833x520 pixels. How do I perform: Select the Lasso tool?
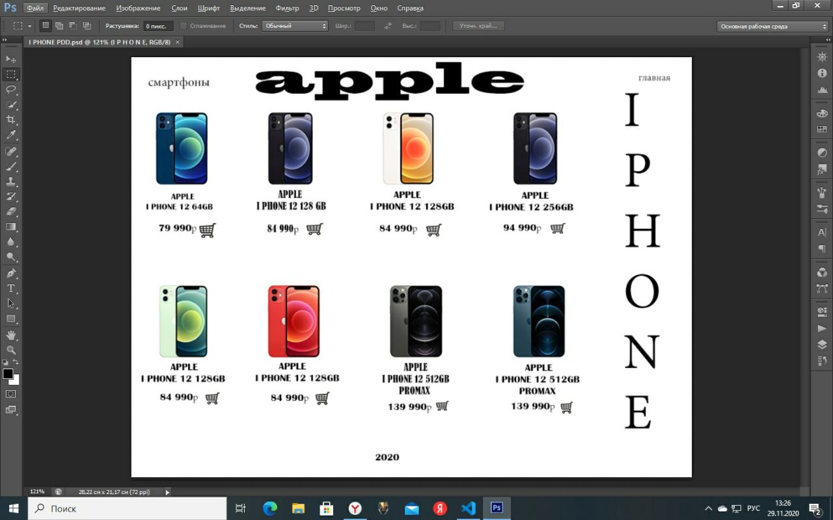pos(11,90)
